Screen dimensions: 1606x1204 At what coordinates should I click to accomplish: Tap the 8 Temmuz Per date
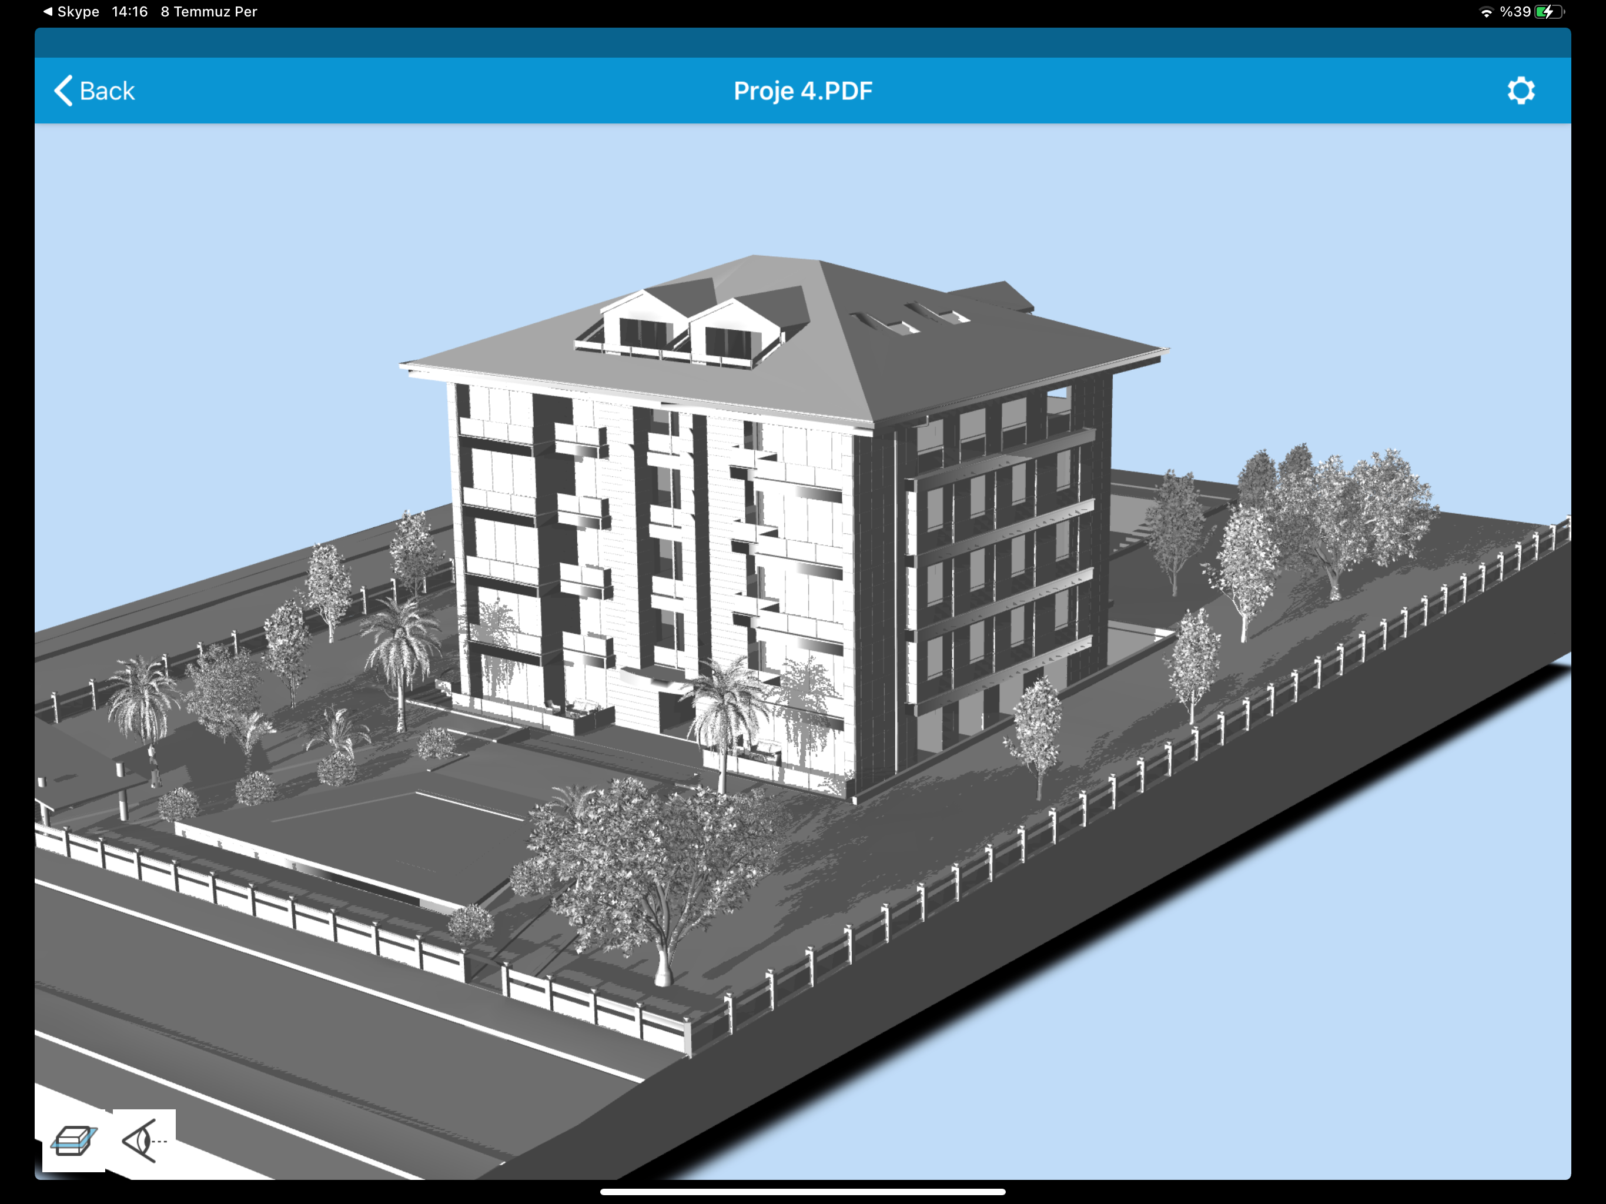point(208,12)
